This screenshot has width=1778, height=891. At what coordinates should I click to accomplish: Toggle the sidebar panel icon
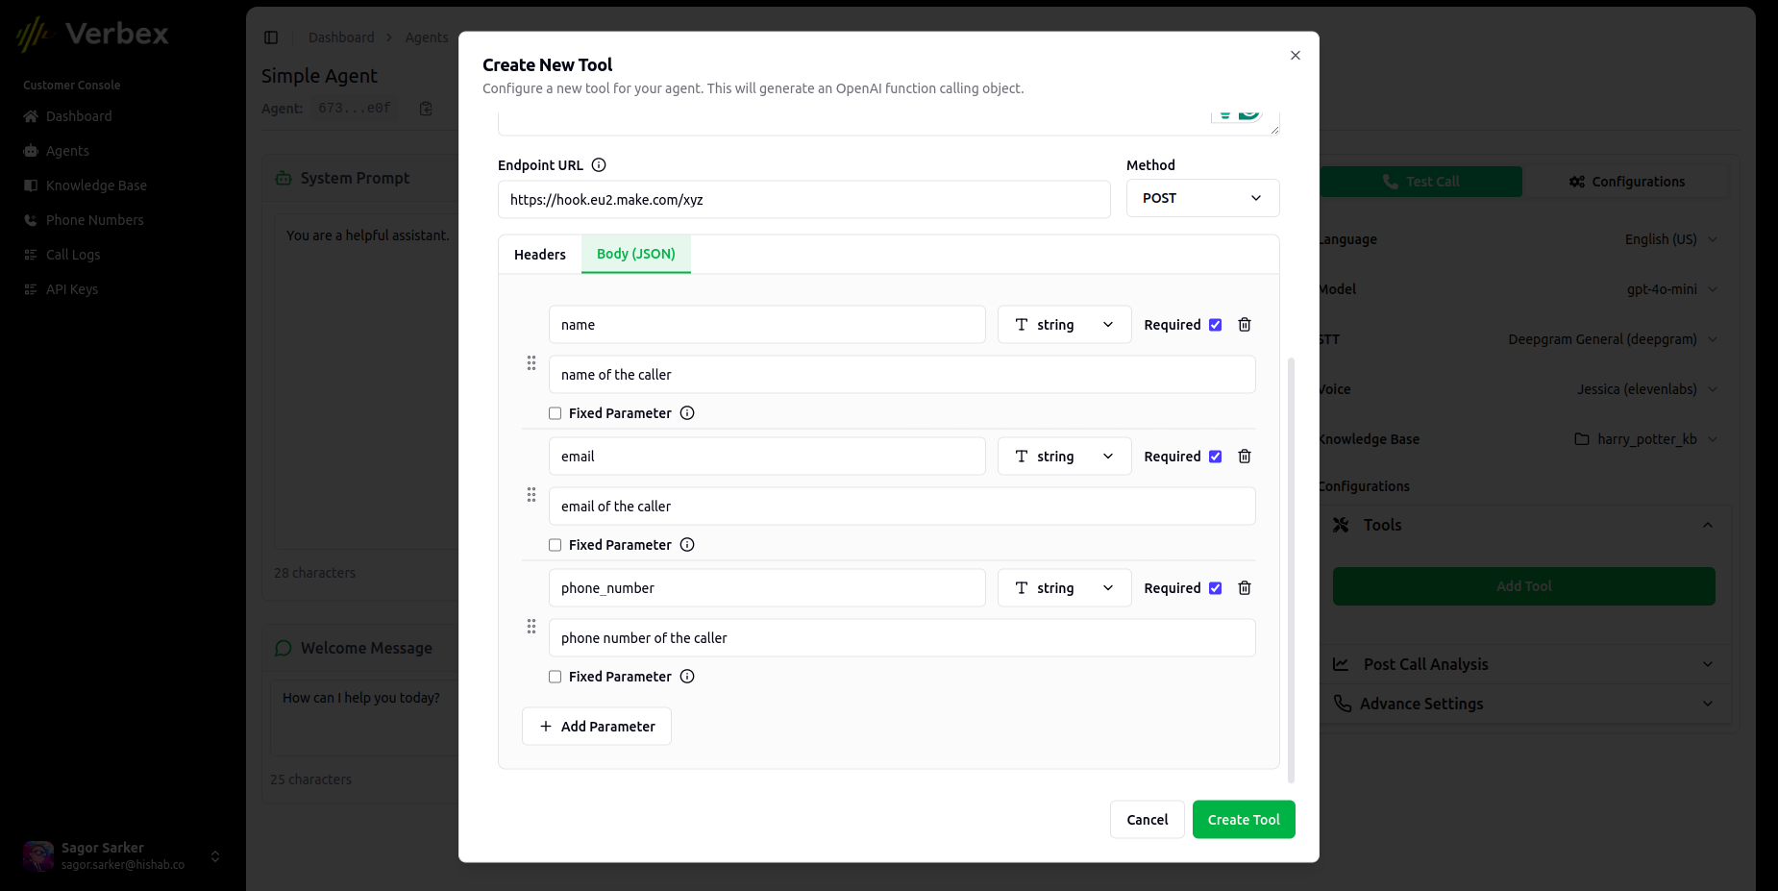point(271,37)
